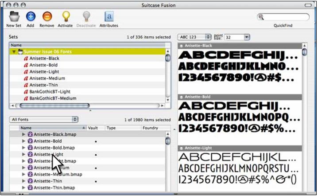The width and height of the screenshot is (318, 196).
Task: Click the blue Add icon
Action: 31,16
